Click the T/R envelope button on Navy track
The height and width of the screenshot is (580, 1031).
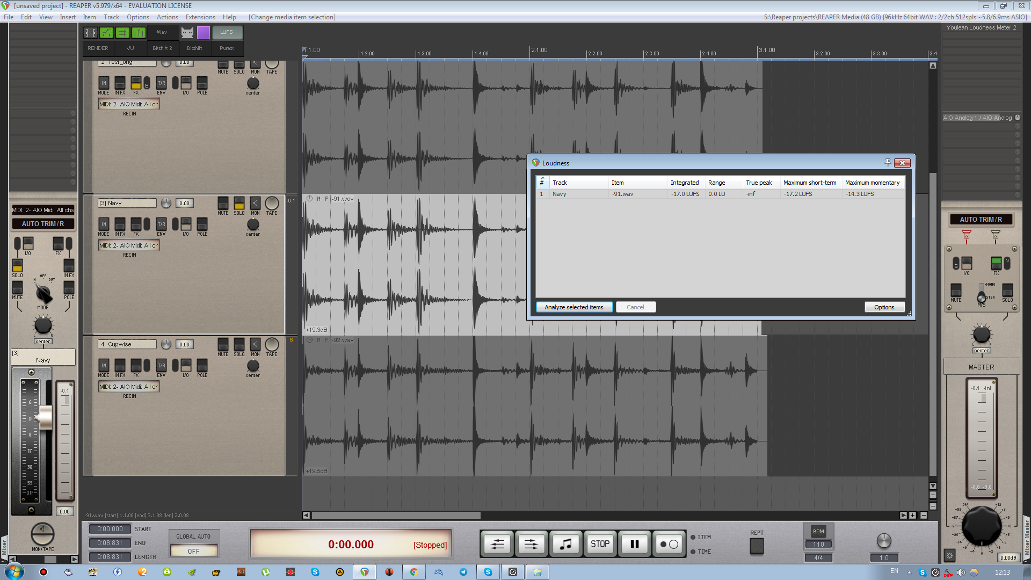coord(161,224)
